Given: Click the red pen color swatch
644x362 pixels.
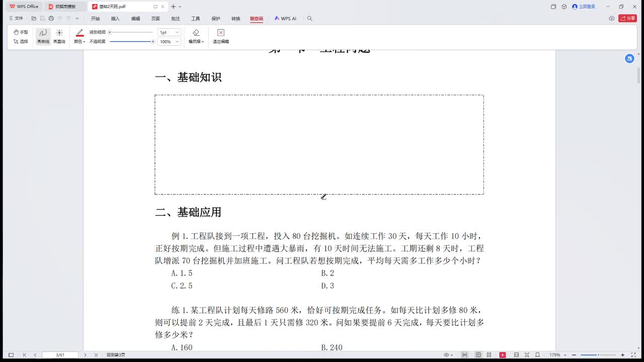Looking at the screenshot, I should point(79,33).
